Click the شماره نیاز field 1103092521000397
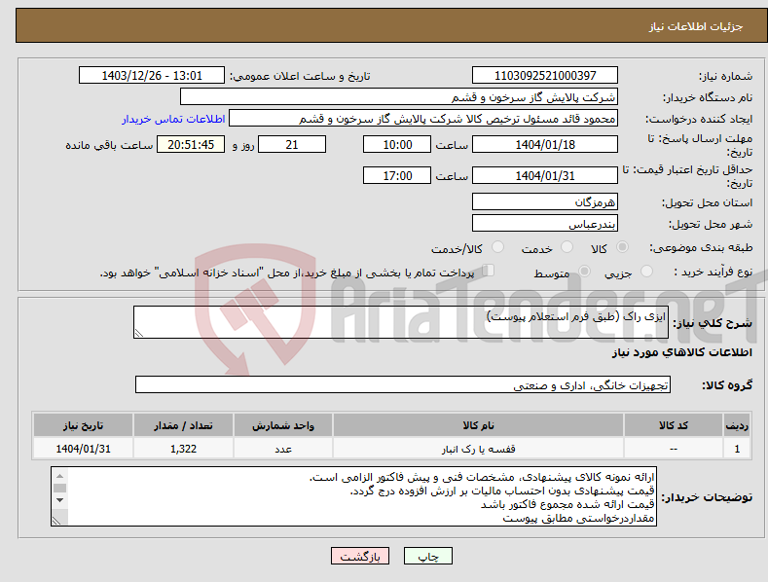The width and height of the screenshot is (768, 582). pos(545,76)
